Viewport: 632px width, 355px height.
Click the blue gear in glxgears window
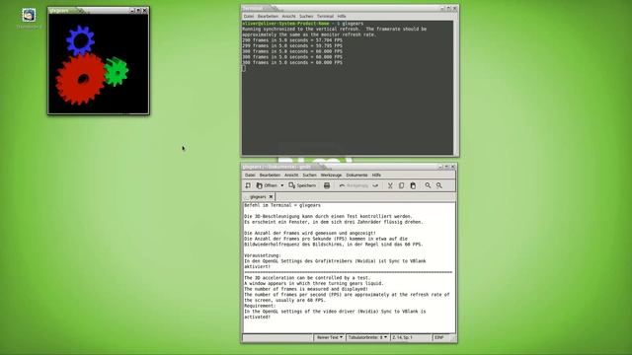[80, 40]
